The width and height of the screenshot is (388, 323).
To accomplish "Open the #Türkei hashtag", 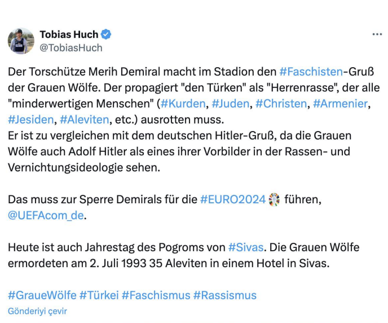I will click(98, 295).
